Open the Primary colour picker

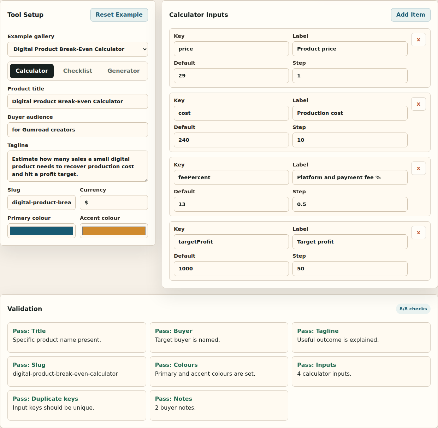(41, 231)
